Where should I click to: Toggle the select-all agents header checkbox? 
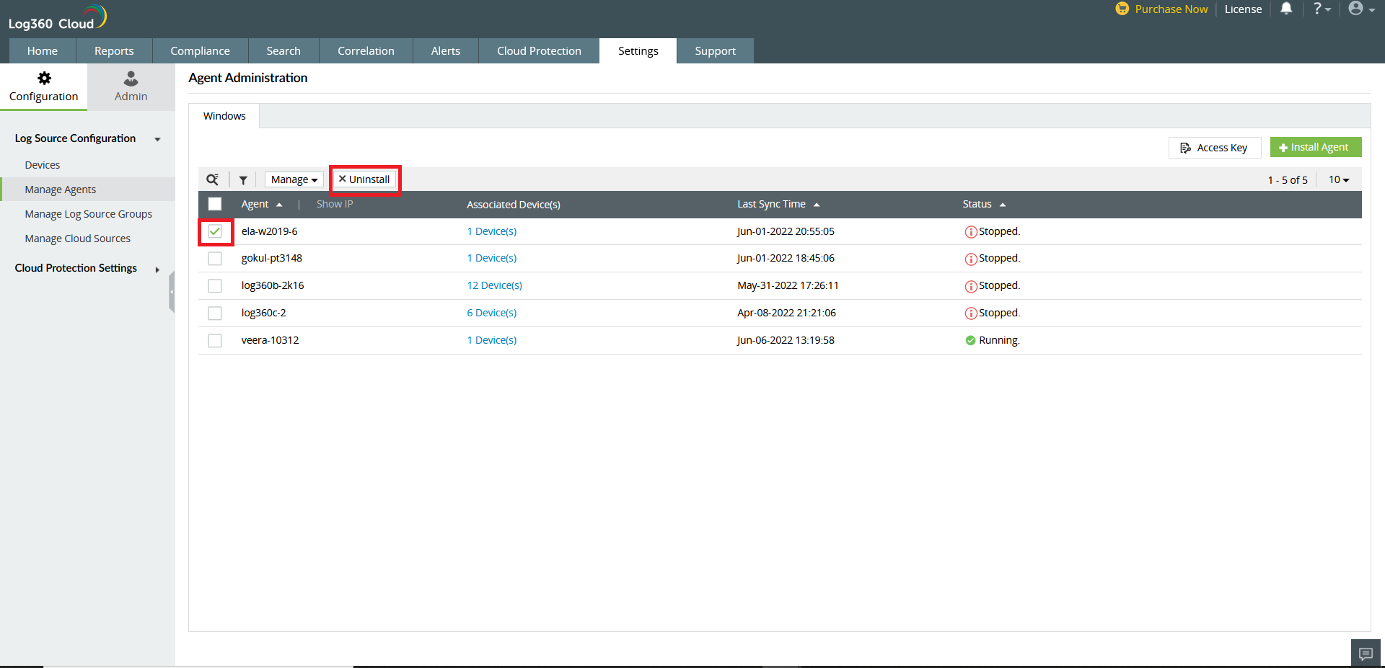[215, 204]
